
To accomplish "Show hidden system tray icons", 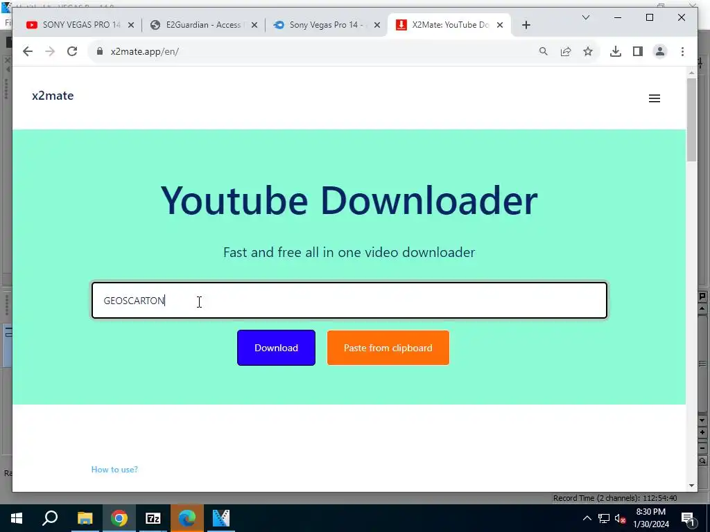I will tap(587, 518).
